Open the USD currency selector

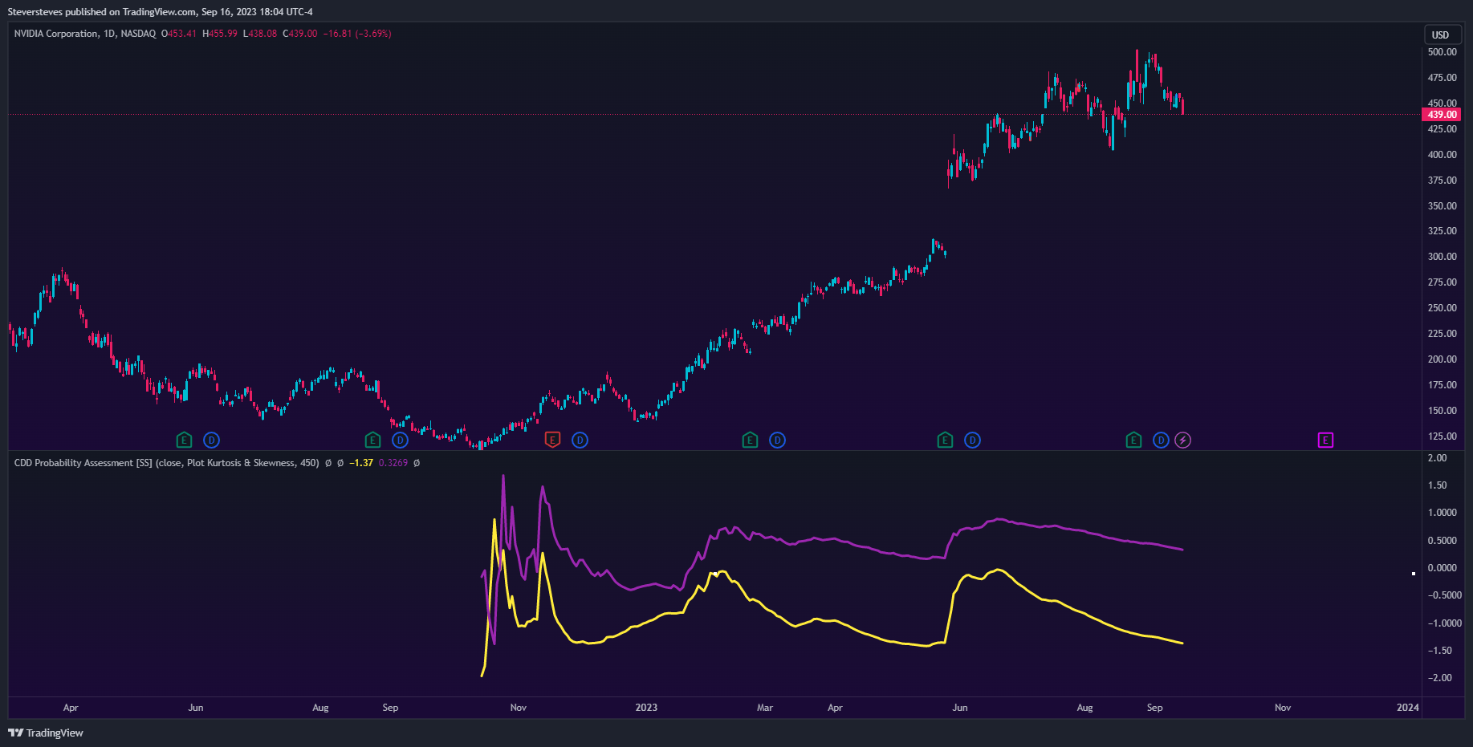point(1441,35)
